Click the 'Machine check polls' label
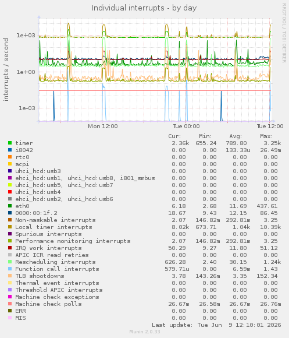 [x=49, y=304]
